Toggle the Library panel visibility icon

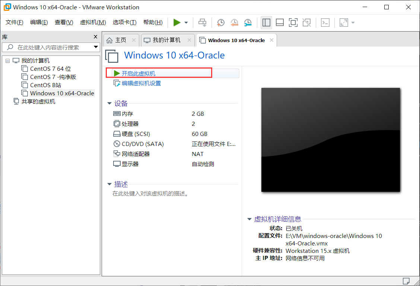click(x=266, y=22)
